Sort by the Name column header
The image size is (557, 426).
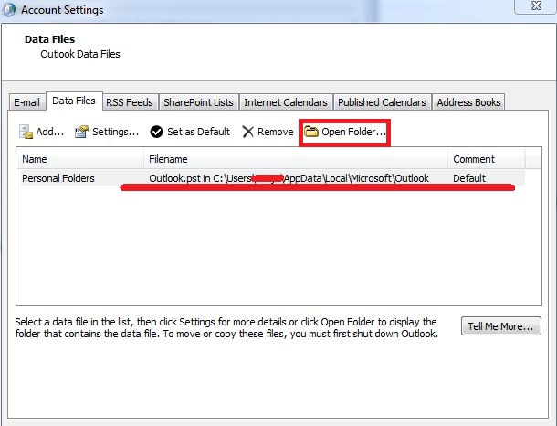79,159
